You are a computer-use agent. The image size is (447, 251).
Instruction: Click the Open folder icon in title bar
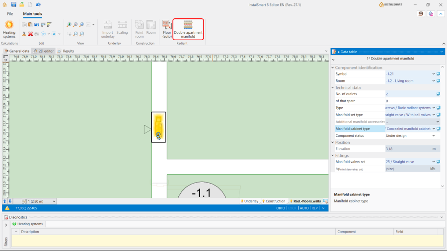22,4
